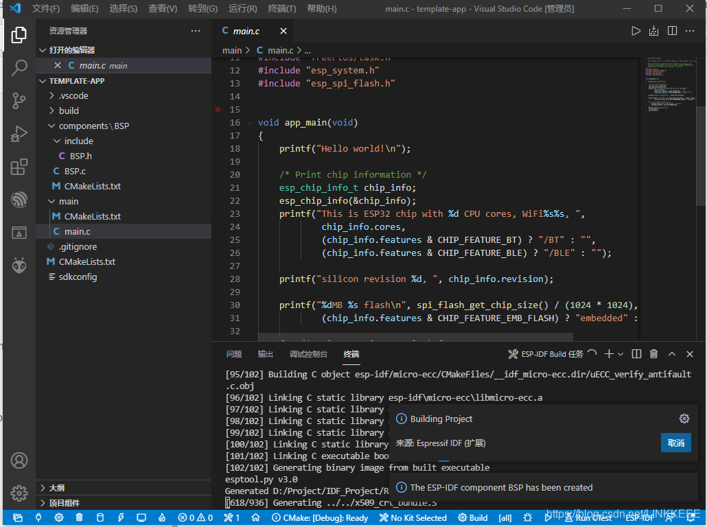
Task: Kill the terminal with the trash icon
Action: tap(653, 354)
